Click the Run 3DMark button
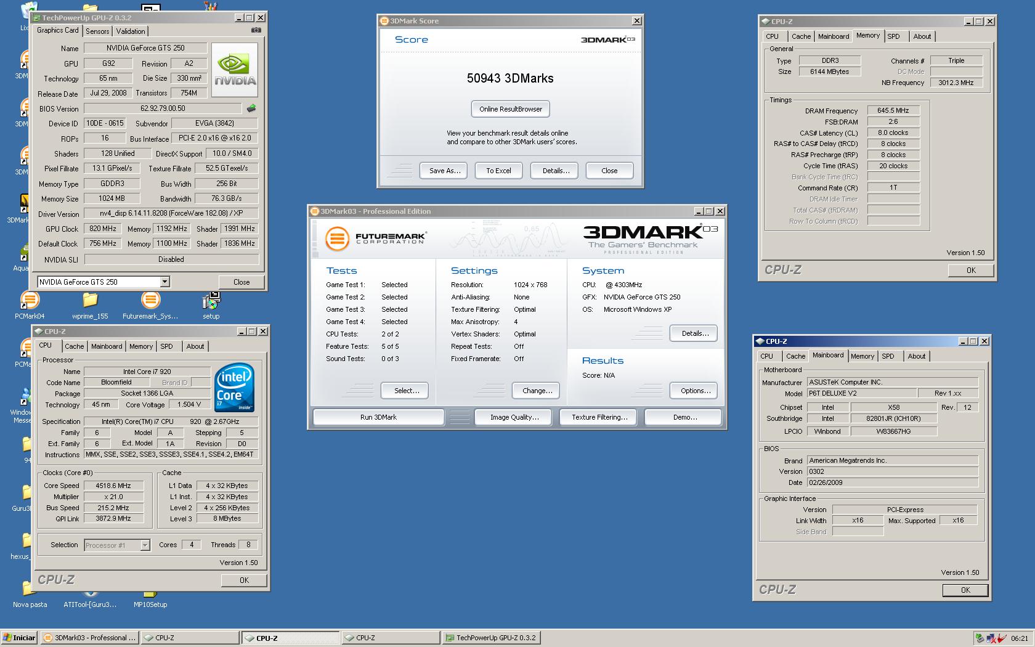 [378, 417]
